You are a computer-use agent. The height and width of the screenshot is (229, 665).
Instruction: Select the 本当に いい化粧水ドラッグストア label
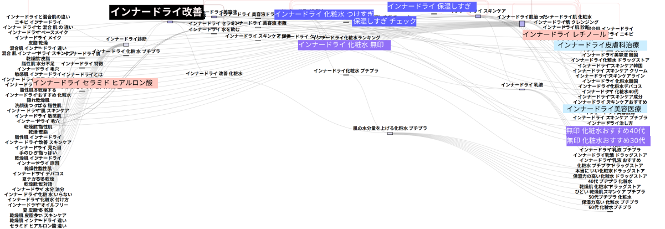pyautogui.click(x=610, y=171)
